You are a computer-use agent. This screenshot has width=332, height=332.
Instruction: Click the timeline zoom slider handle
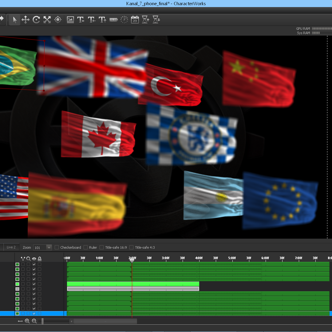pos(42,321)
